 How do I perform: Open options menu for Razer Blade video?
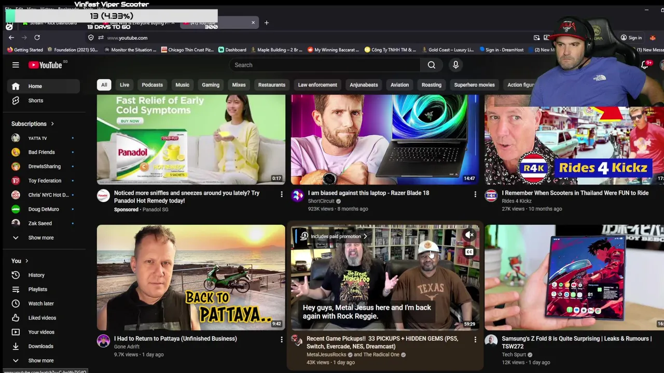pyautogui.click(x=475, y=194)
